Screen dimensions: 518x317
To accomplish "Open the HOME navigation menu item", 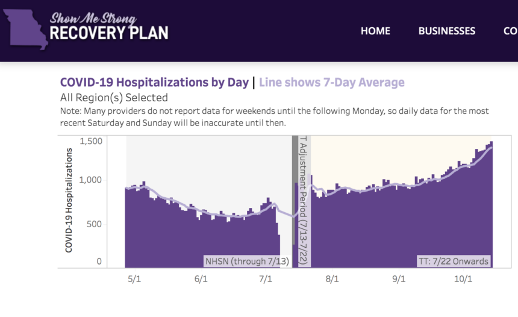I will (x=375, y=31).
